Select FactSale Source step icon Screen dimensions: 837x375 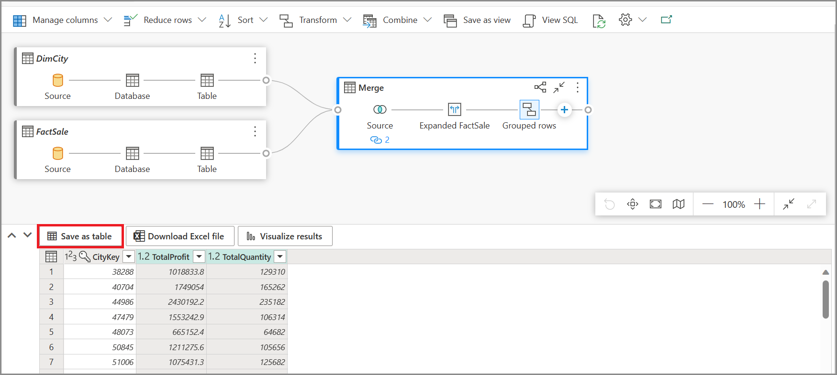[57, 153]
